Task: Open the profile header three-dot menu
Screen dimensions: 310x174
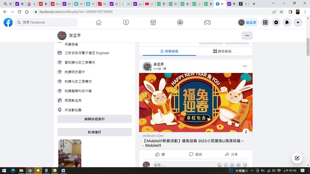Action: point(247,36)
